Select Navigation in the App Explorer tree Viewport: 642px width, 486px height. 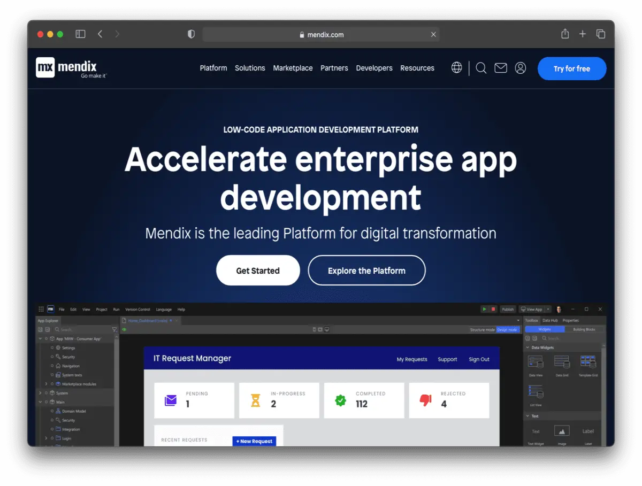71,366
